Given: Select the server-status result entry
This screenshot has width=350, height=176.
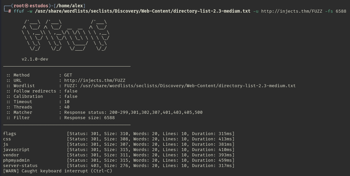Looking at the screenshot, I should coord(119,166).
